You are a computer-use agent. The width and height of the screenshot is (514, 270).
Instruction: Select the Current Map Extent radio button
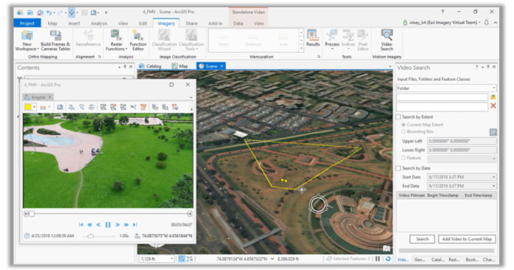coord(404,125)
